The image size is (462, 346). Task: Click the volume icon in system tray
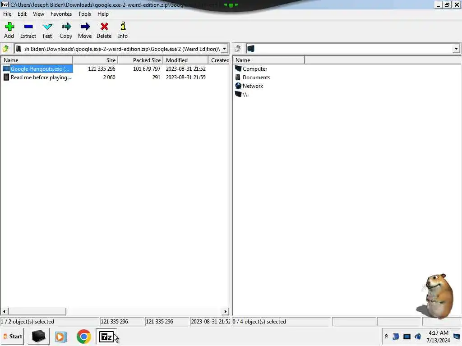pyautogui.click(x=418, y=336)
